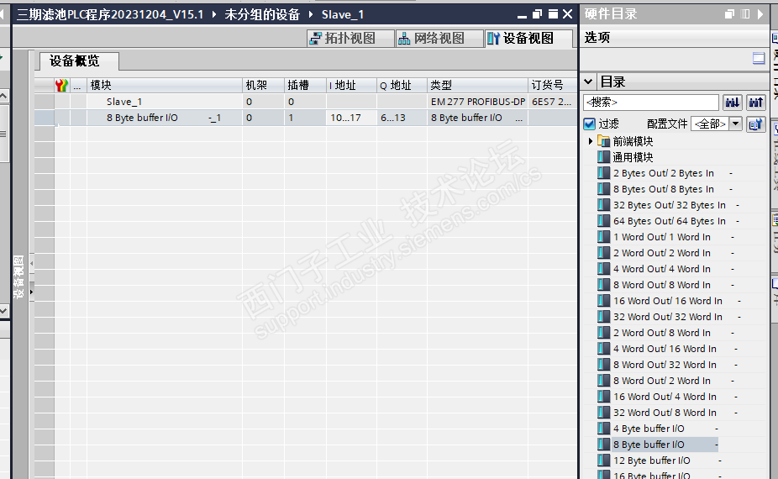Click the 未分组的设备 breadcrumb item
Image resolution: width=778 pixels, height=479 pixels.
262,15
